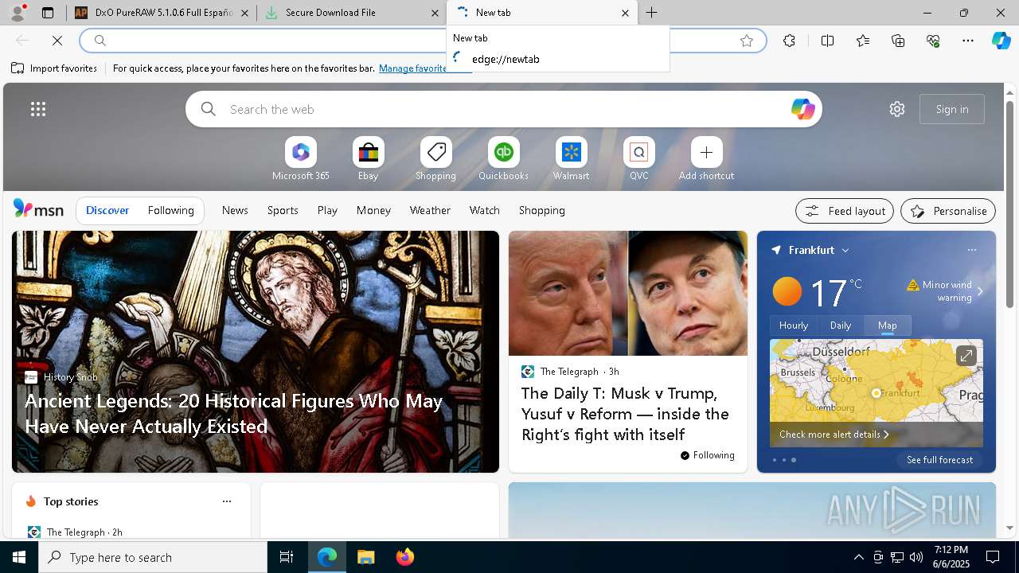Toggle Following for The Telegraph

(x=707, y=455)
